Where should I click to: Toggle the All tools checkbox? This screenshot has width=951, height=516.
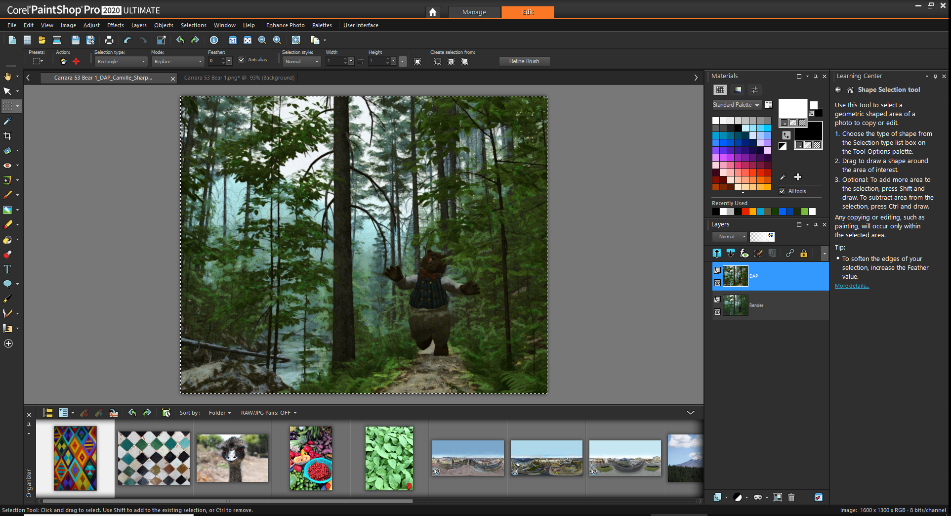coord(782,191)
